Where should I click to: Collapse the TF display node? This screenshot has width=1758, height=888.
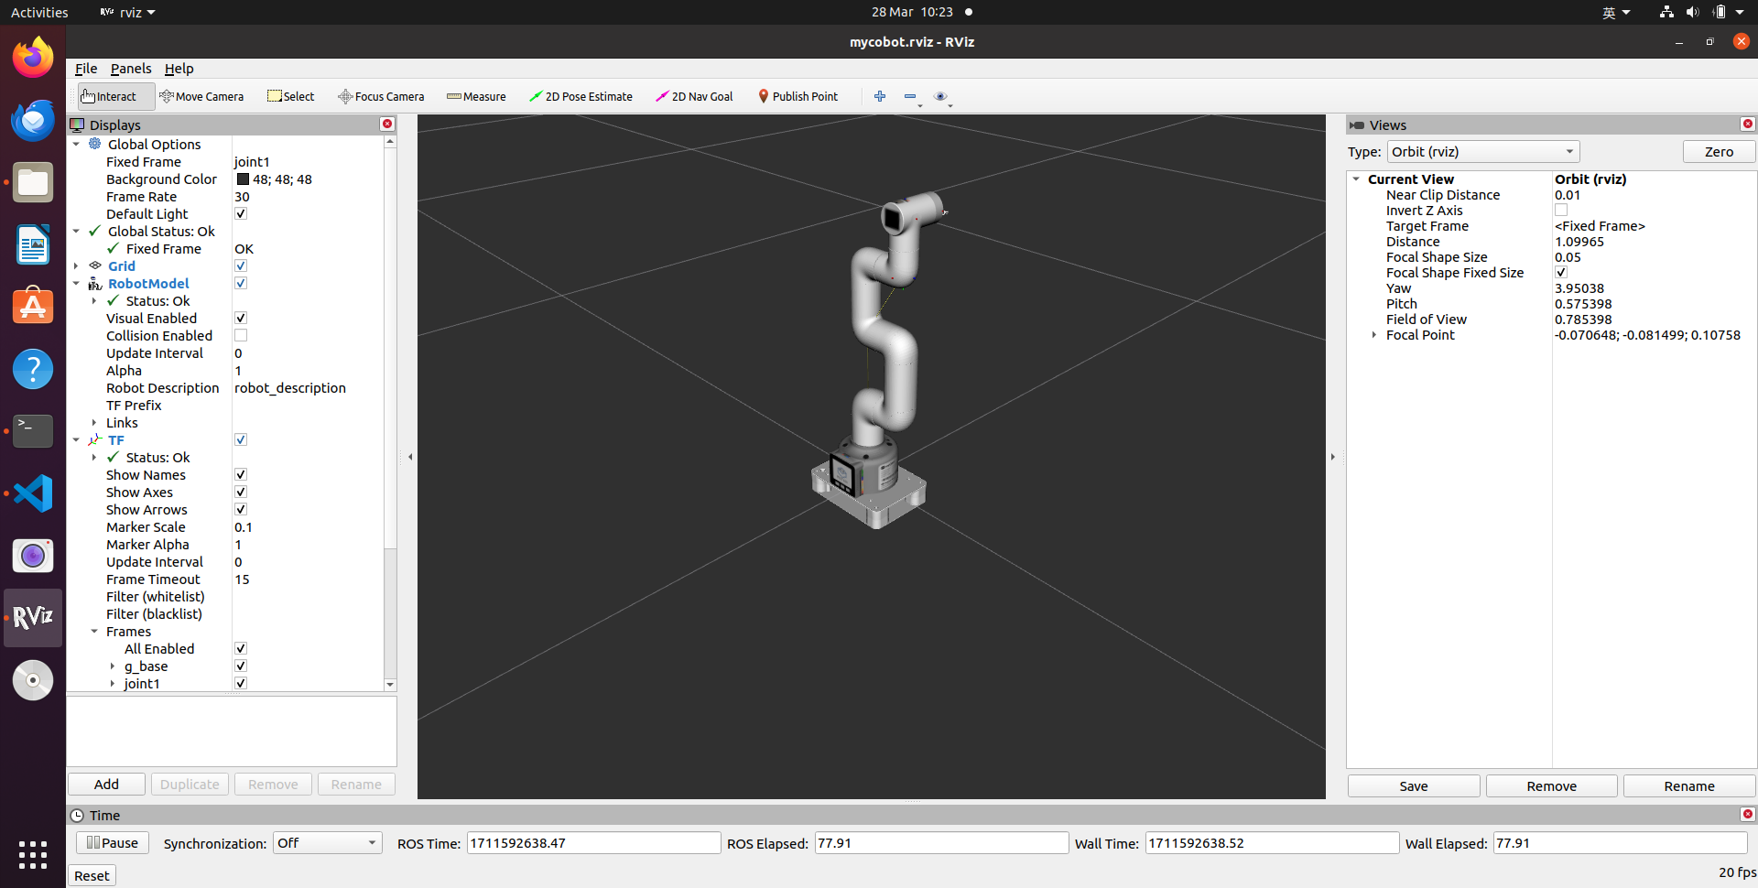coord(76,439)
